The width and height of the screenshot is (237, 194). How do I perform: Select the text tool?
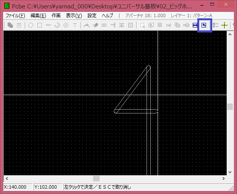coord(75,25)
